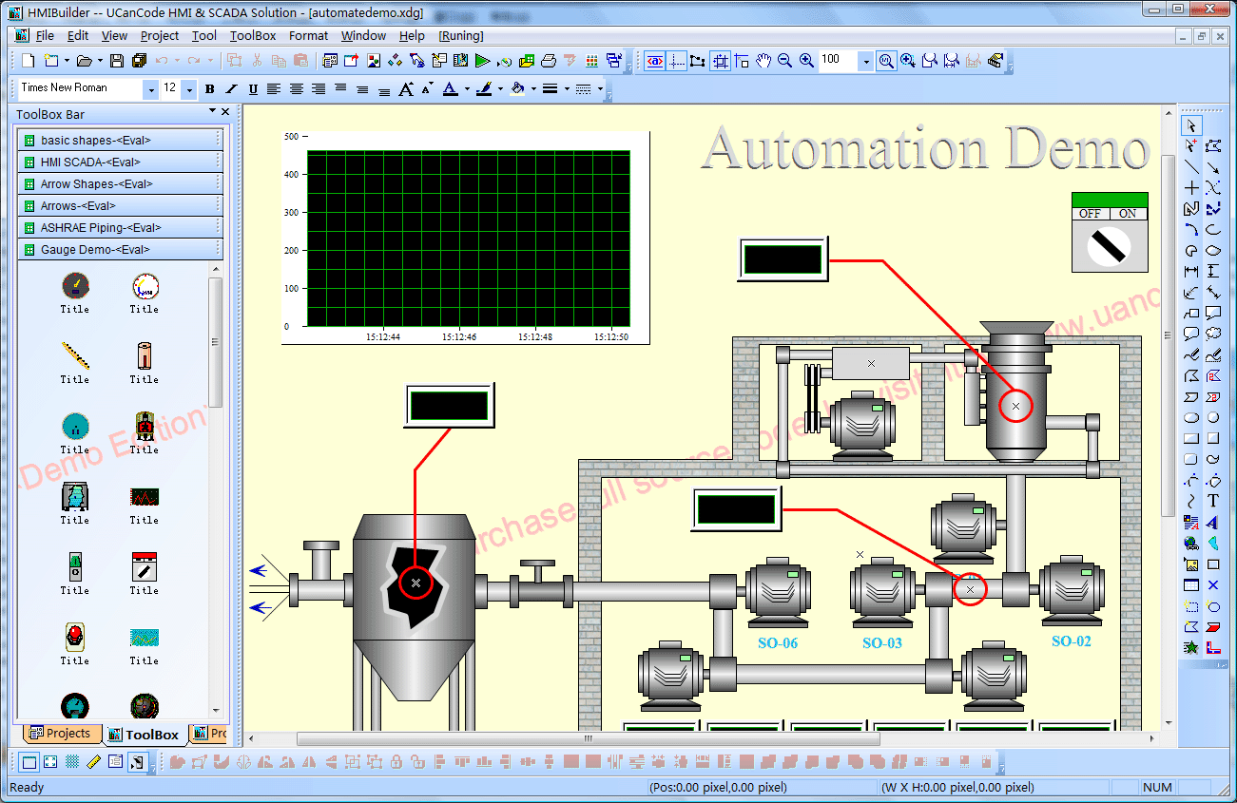Click the Zoom In magnifier icon

805,60
